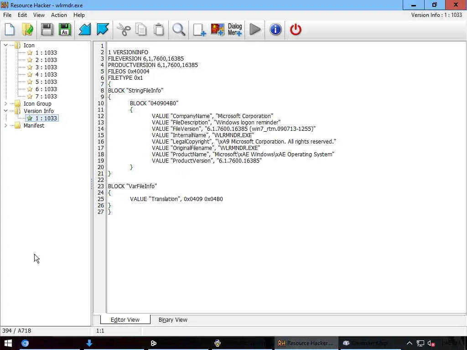Expand the Icon Group tree node

5,103
